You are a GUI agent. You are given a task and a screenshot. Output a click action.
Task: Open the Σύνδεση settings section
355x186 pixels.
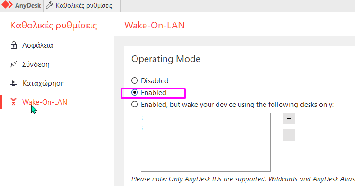pyautogui.click(x=36, y=64)
